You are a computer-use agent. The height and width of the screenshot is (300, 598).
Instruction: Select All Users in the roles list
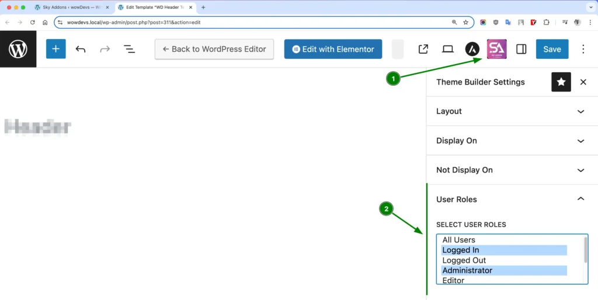[x=504, y=240]
